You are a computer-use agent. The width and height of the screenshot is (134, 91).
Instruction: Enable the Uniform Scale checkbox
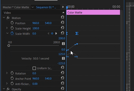tap(34, 68)
